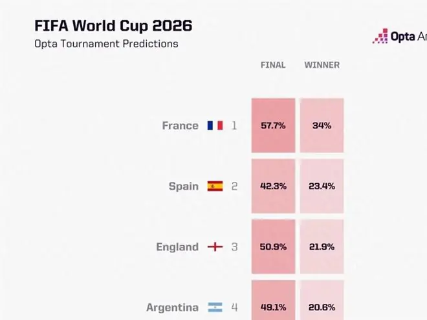
Task: Click the France flag icon
Action: pyautogui.click(x=215, y=126)
